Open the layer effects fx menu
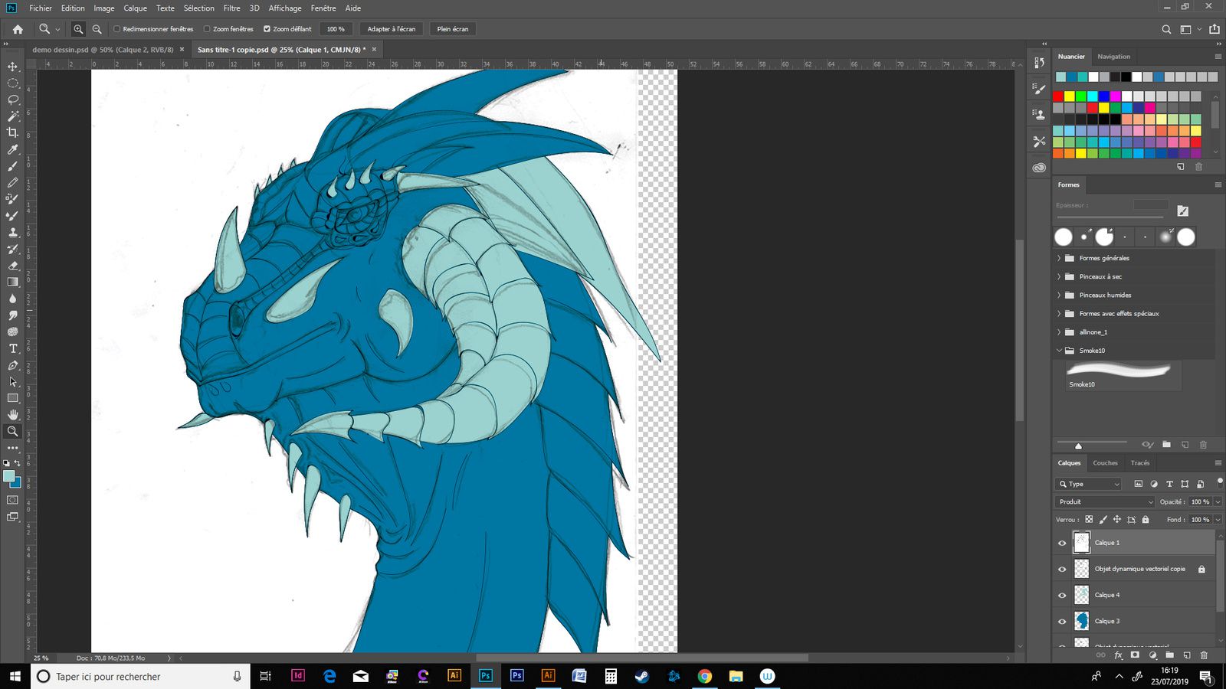The width and height of the screenshot is (1226, 689). pyautogui.click(x=1118, y=655)
